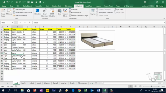Click İletişim Kutusunu Çalıştır

[78, 16]
